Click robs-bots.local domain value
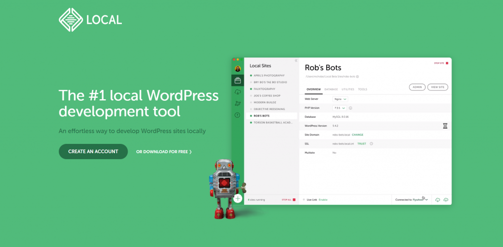Image resolution: width=503 pixels, height=247 pixels. pos(341,135)
